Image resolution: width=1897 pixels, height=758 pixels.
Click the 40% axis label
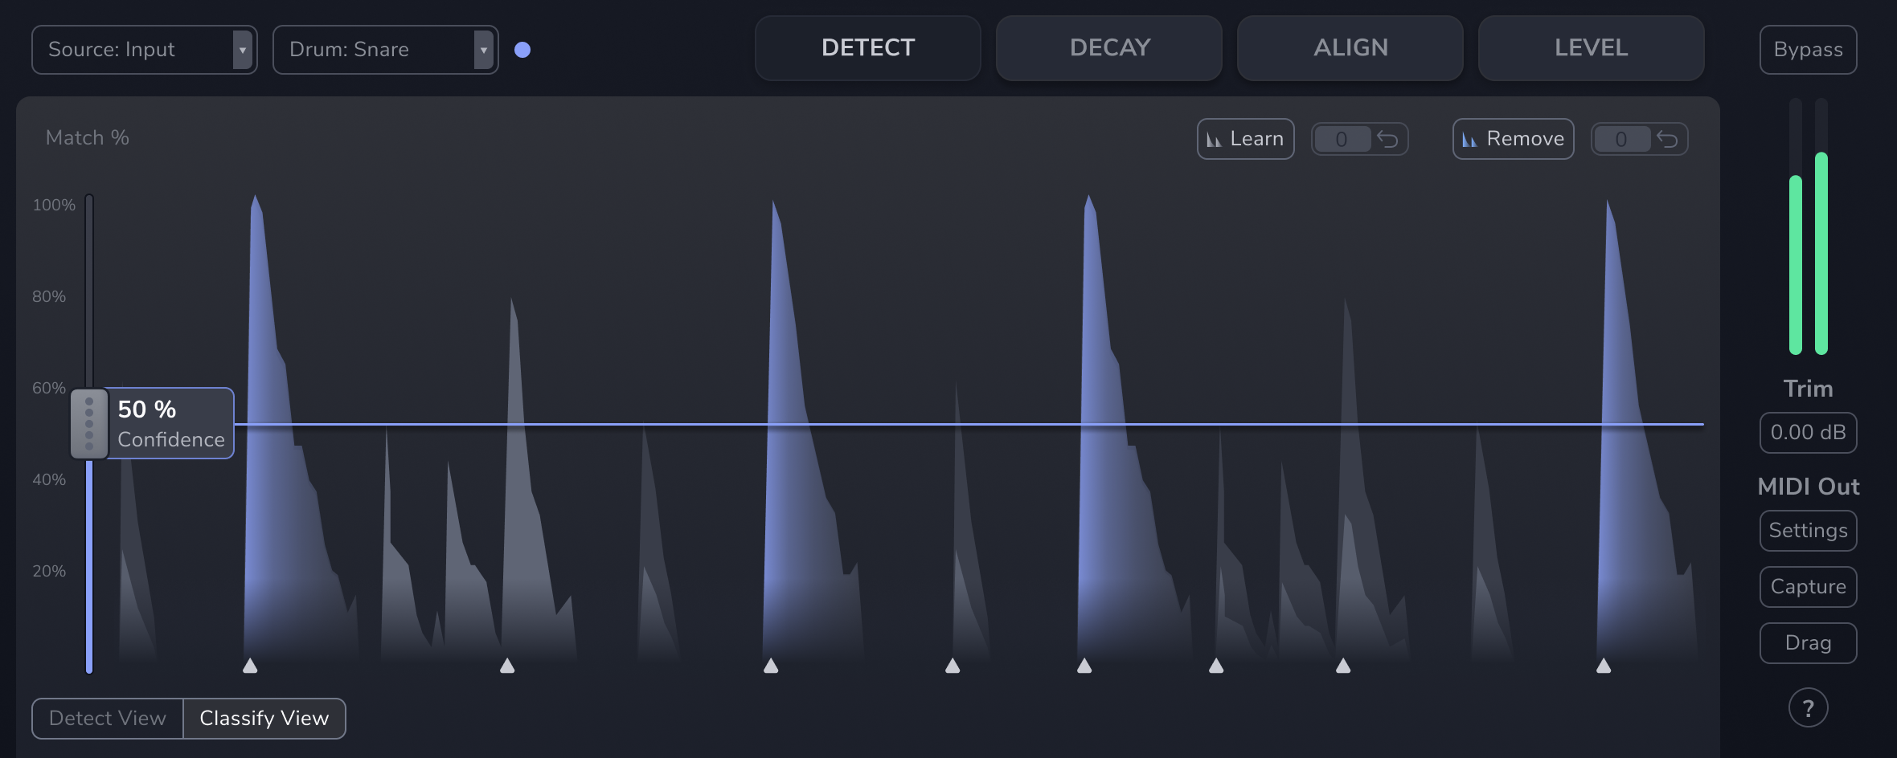coord(49,479)
